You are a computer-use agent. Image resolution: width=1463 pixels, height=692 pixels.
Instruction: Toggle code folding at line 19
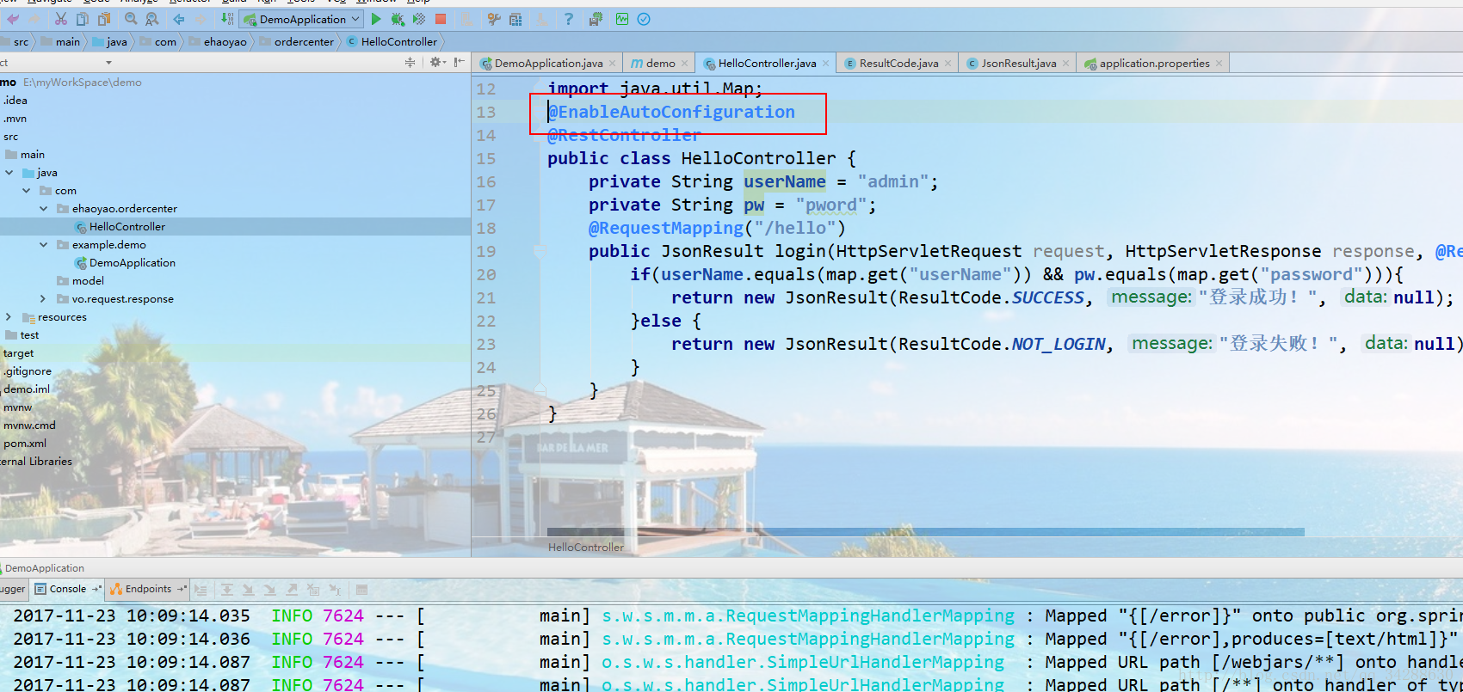click(540, 252)
